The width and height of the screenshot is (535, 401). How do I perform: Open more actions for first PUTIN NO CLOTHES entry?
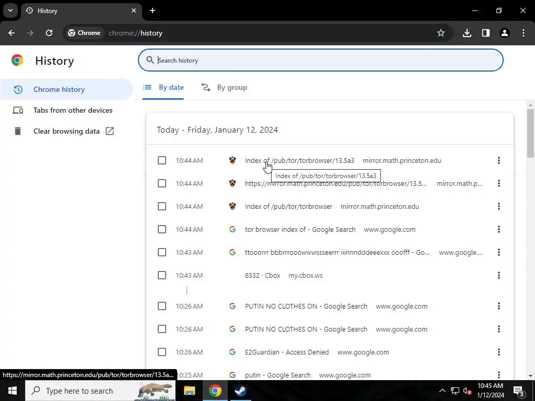pyautogui.click(x=499, y=306)
